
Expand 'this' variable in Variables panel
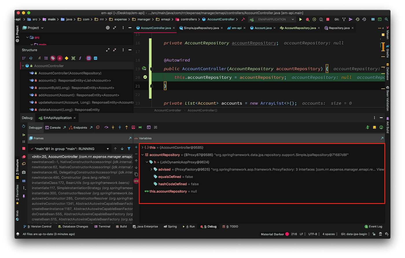click(x=143, y=148)
